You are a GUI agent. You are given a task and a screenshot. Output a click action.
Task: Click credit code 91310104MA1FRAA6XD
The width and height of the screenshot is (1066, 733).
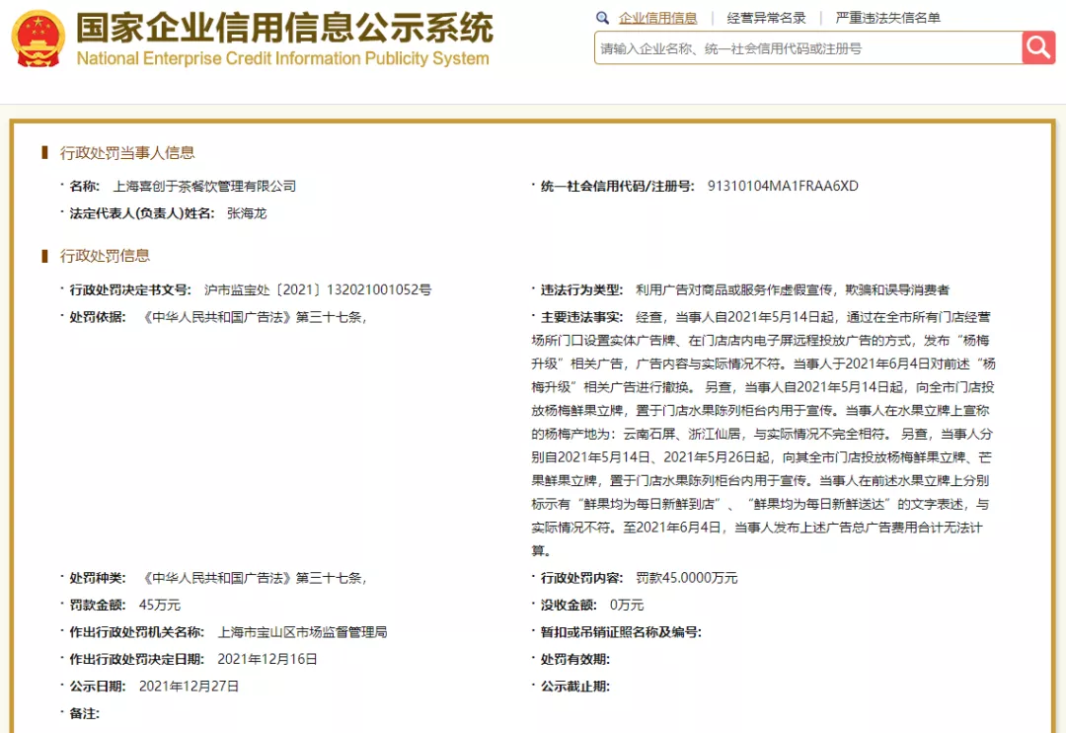[x=783, y=186]
